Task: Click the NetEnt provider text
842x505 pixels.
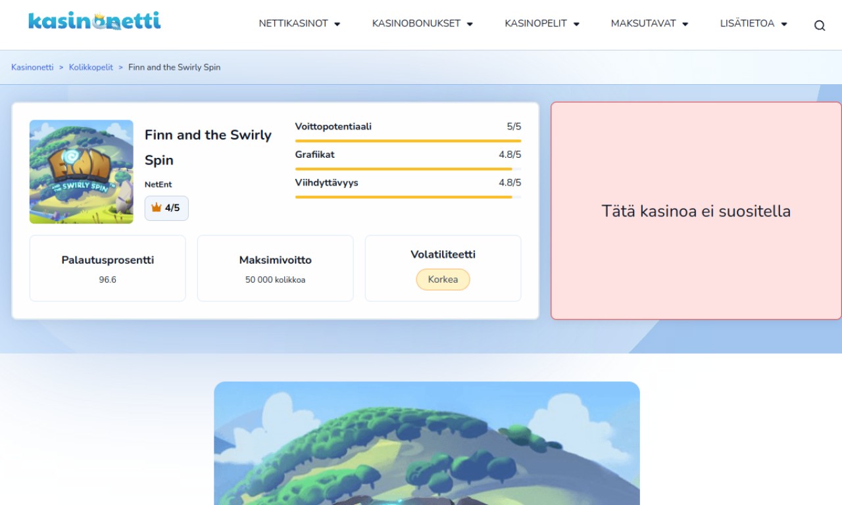Action: (159, 185)
